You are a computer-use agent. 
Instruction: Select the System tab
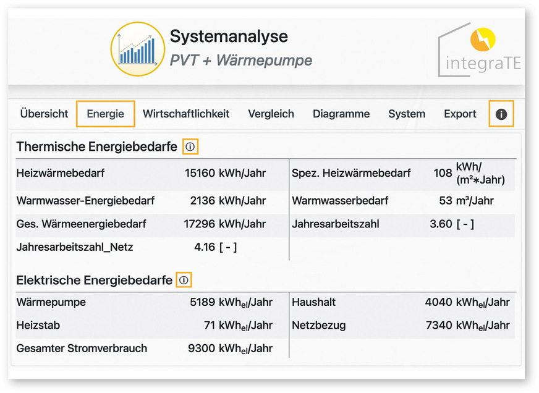(x=406, y=114)
